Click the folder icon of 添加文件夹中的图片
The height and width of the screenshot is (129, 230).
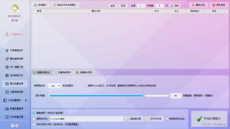point(54,5)
